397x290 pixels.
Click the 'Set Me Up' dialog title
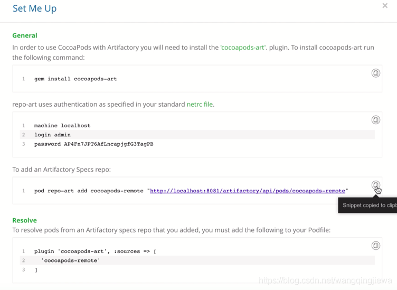coord(34,8)
